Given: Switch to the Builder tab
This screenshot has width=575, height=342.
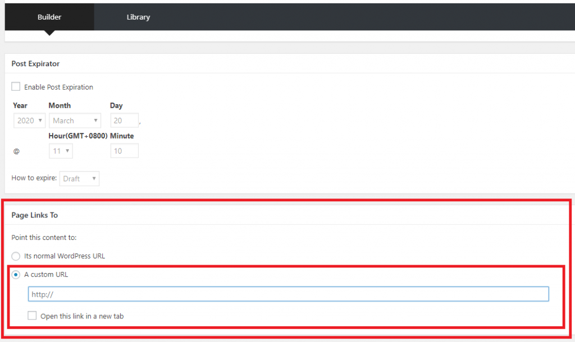Looking at the screenshot, I should pos(49,17).
